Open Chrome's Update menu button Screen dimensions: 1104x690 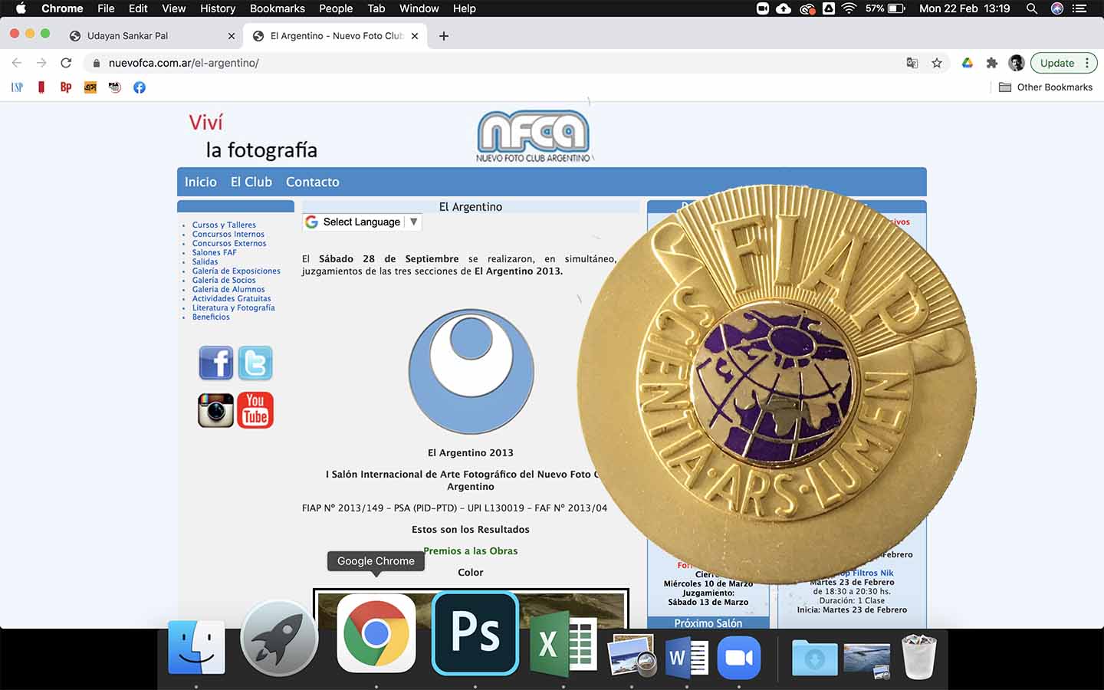coord(1064,63)
